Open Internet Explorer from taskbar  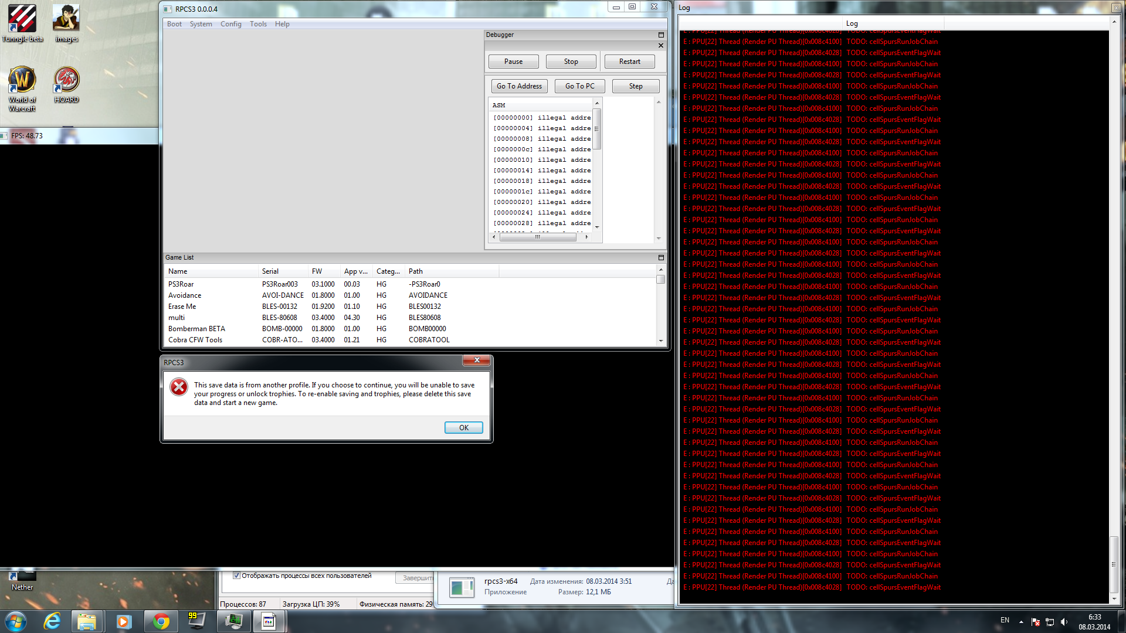pos(52,621)
